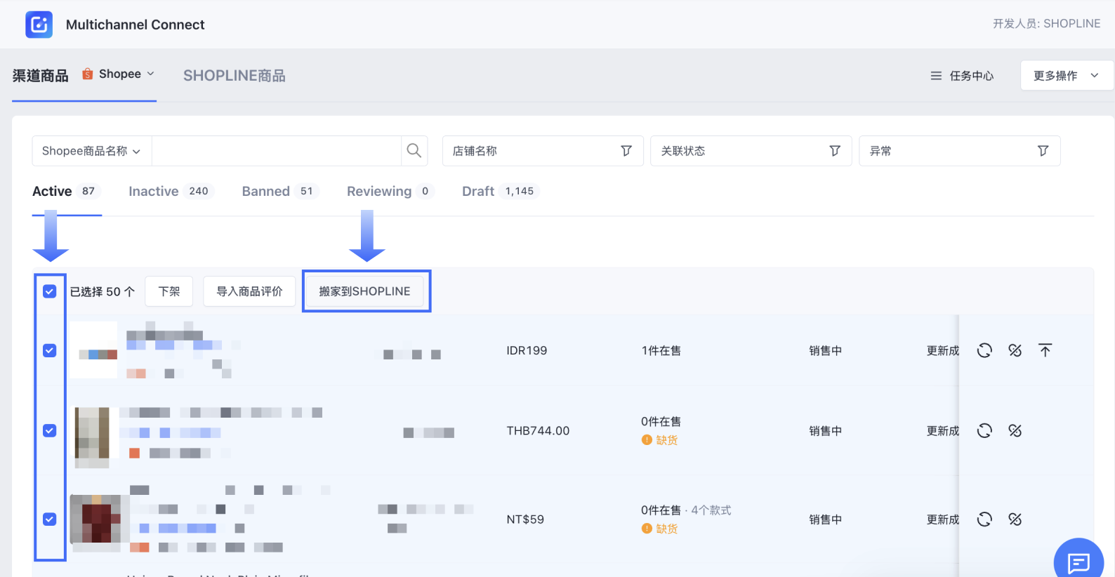Click the filter funnel in 异常 field
The width and height of the screenshot is (1115, 577).
tap(1043, 151)
